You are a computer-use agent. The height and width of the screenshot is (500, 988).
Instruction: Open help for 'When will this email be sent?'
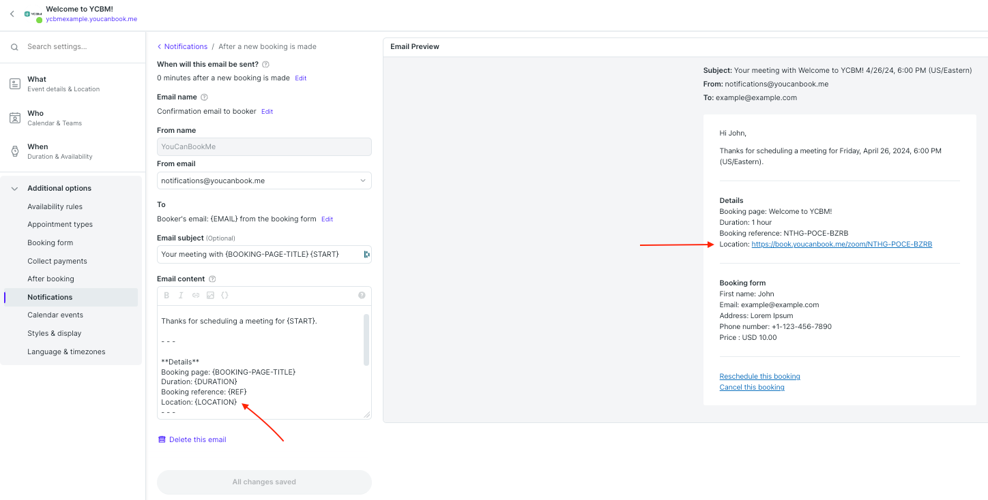[266, 64]
